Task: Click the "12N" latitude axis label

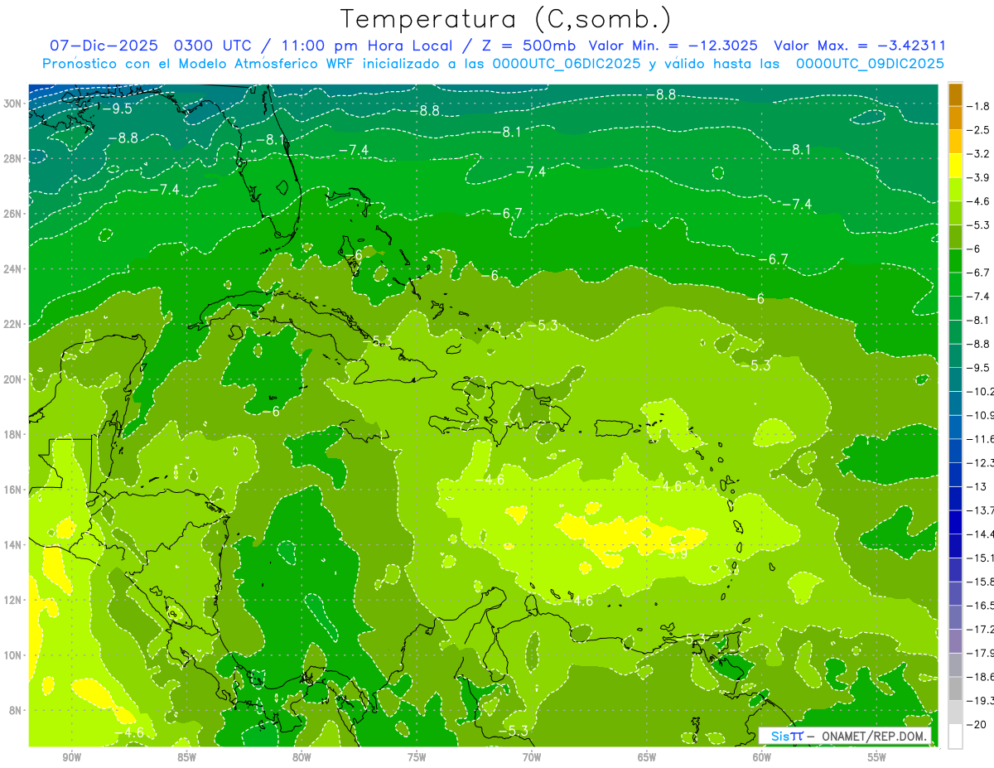Action: click(13, 600)
